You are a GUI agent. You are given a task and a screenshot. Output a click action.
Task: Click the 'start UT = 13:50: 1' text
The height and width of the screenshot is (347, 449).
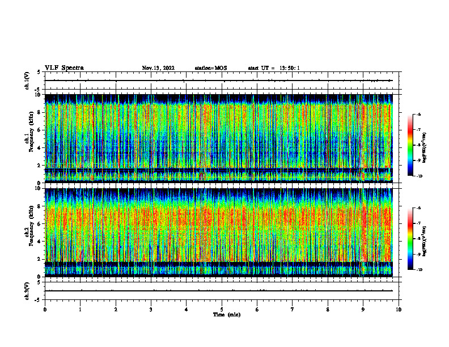(274, 68)
